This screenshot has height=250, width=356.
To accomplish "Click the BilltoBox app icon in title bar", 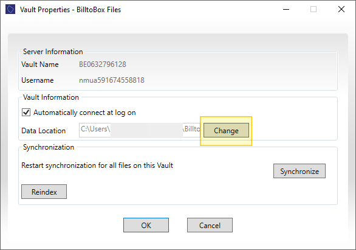I will tap(10, 9).
